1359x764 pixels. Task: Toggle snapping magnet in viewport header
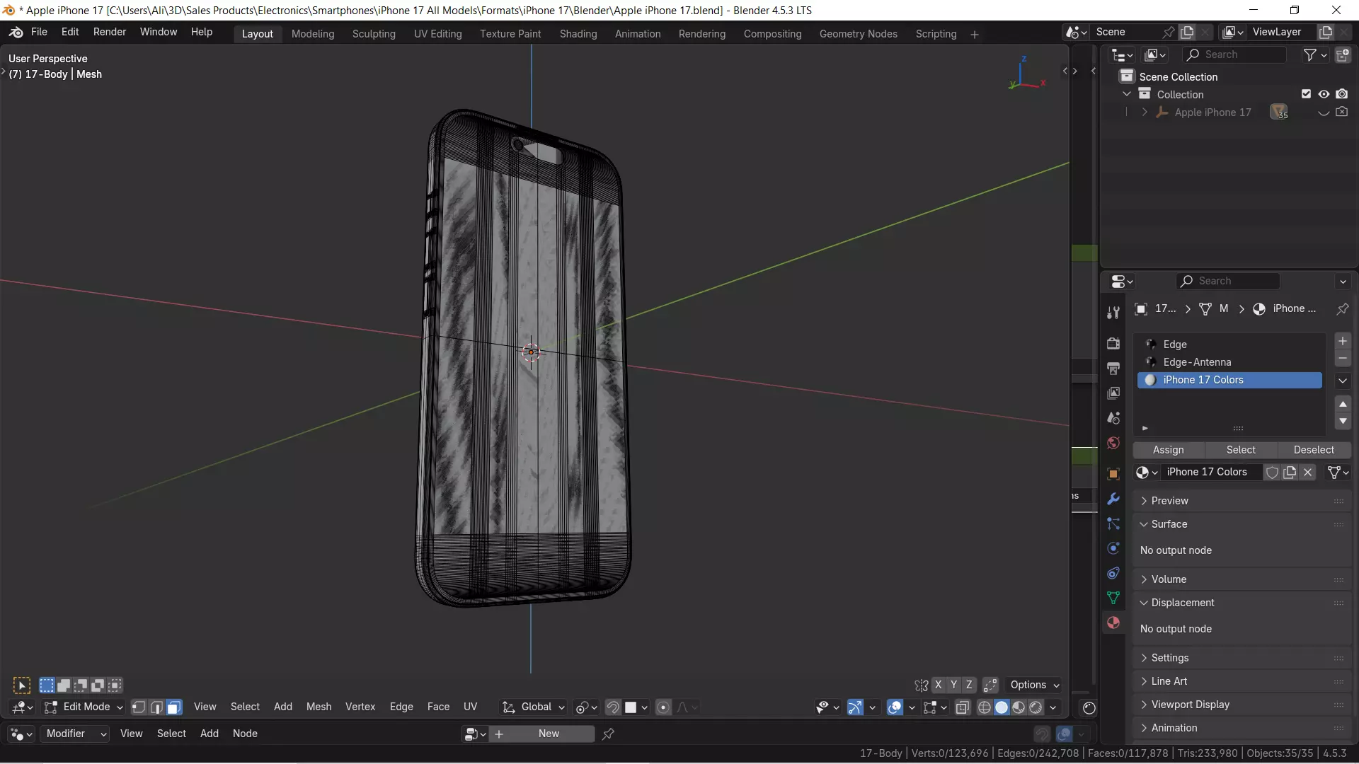pyautogui.click(x=613, y=707)
